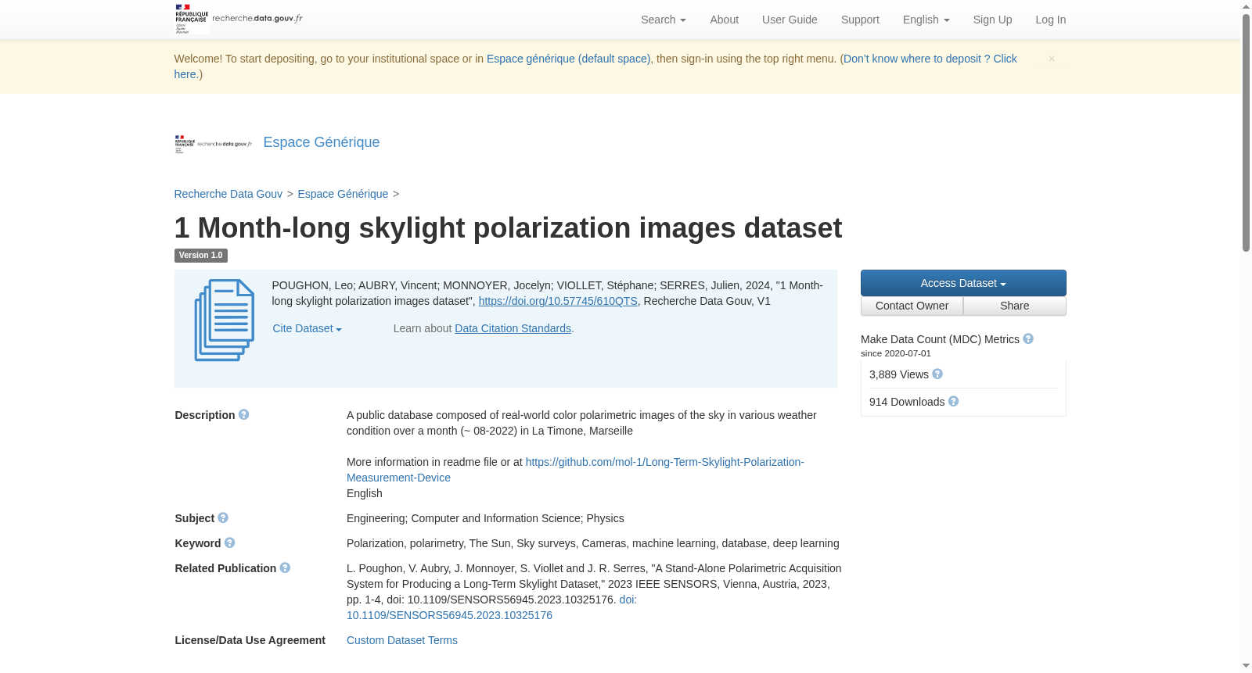Click the page vertical scrollbar thumb
The height and width of the screenshot is (673, 1252).
(x=1246, y=133)
